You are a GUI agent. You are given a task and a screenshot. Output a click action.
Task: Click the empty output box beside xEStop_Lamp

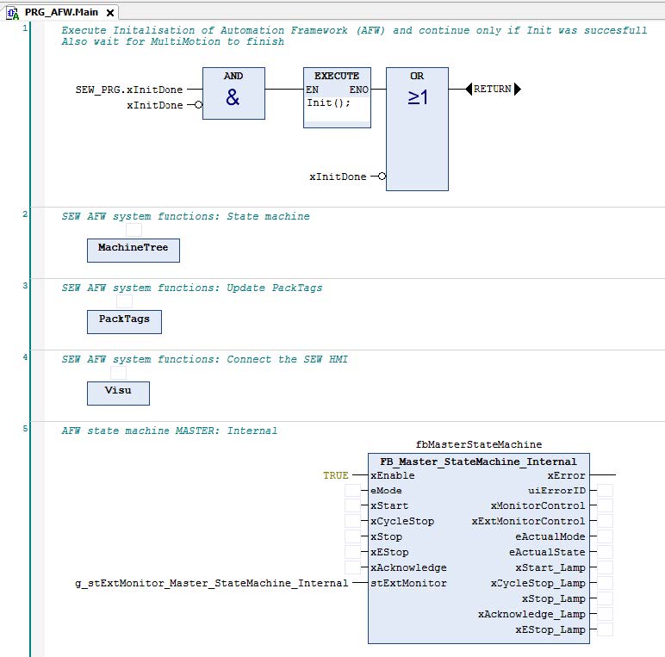click(606, 630)
